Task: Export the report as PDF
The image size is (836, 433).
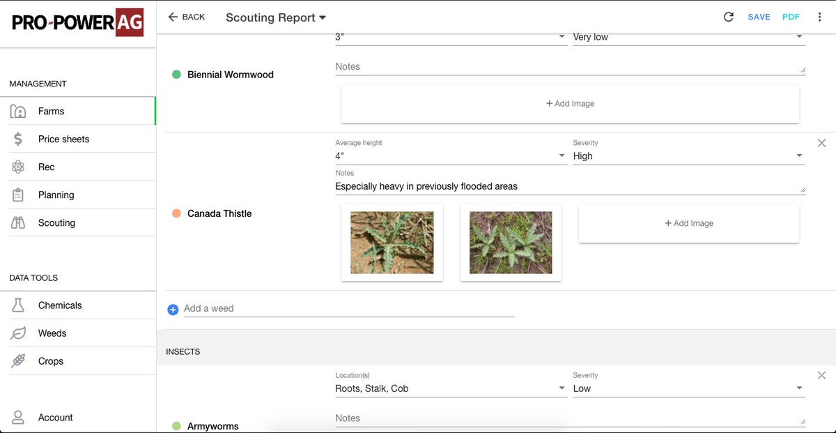Action: 791,17
